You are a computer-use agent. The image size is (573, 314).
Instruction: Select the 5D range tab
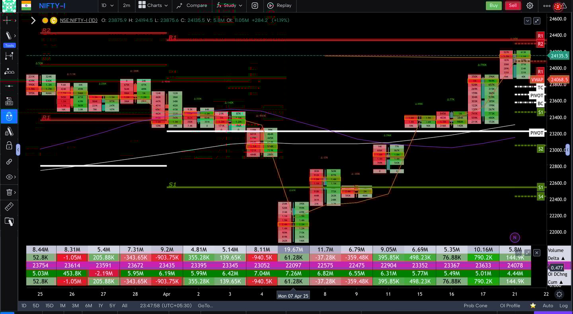point(36,306)
